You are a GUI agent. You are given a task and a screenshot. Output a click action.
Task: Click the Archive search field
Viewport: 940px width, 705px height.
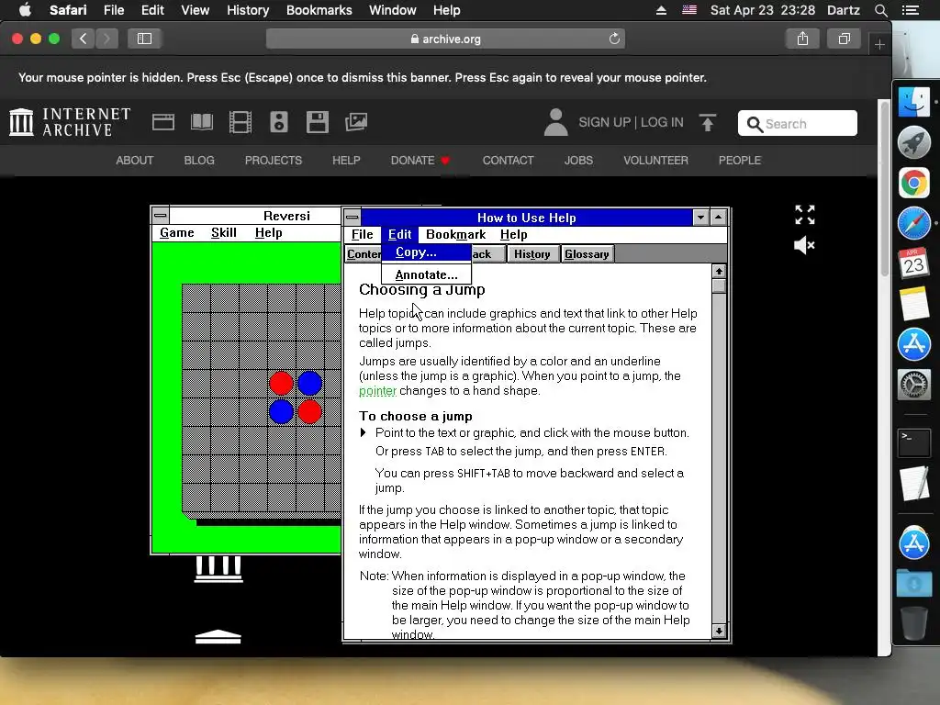click(x=798, y=124)
